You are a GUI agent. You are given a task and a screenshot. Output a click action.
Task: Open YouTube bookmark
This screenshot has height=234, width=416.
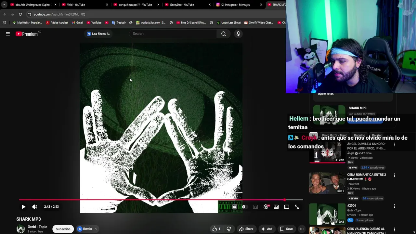[x=94, y=23]
